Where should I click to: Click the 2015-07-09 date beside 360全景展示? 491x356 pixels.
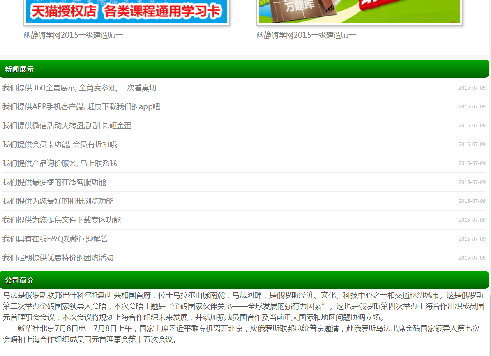click(x=472, y=88)
